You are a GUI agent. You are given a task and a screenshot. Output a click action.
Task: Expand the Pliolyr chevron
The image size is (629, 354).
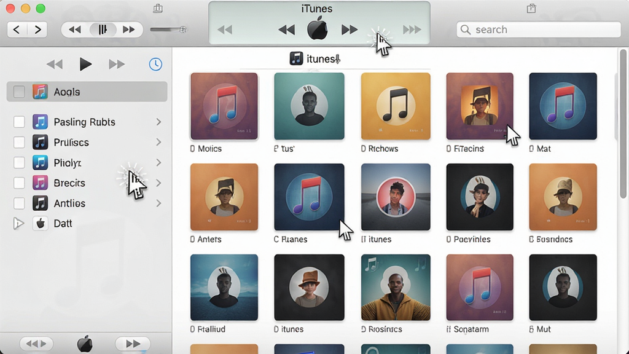[158, 162]
